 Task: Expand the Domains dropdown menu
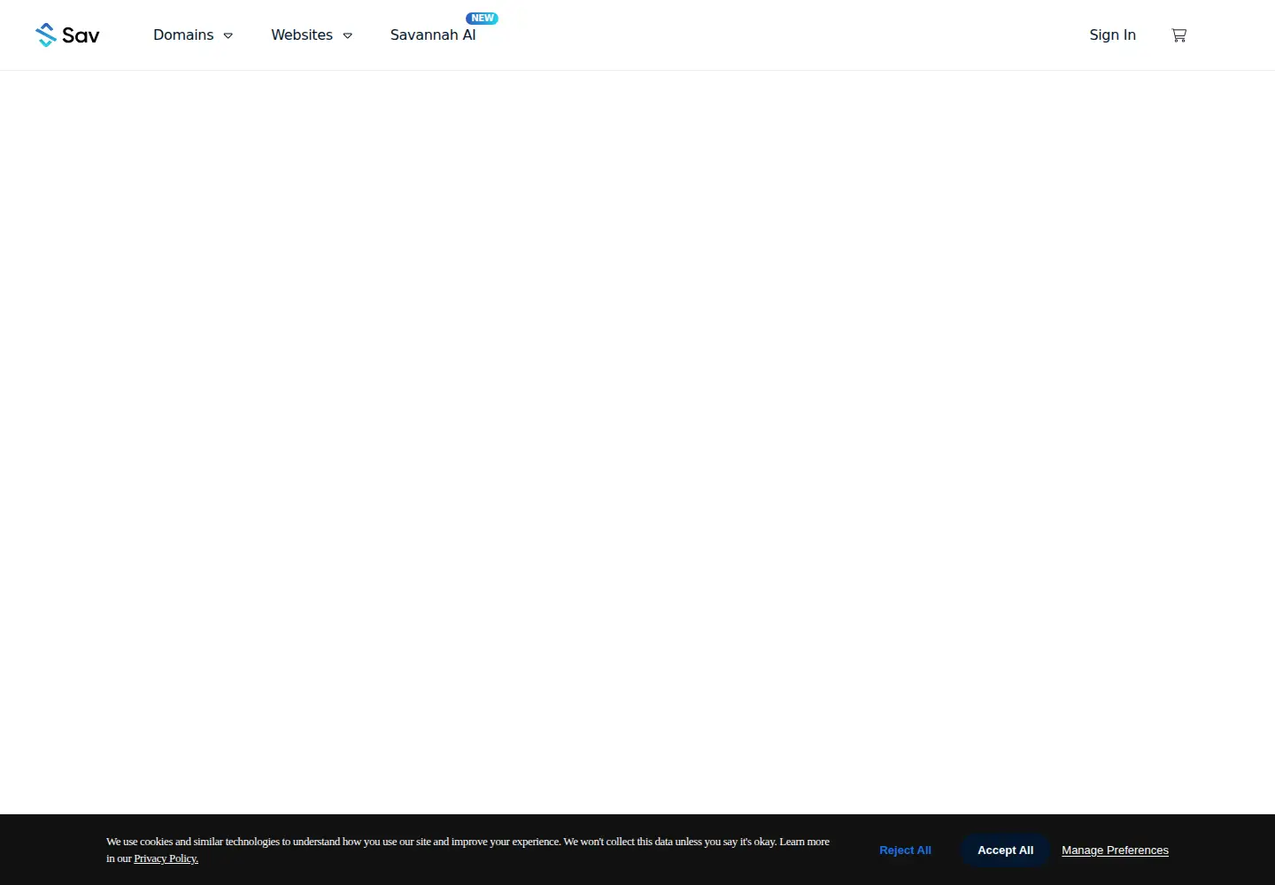point(193,35)
